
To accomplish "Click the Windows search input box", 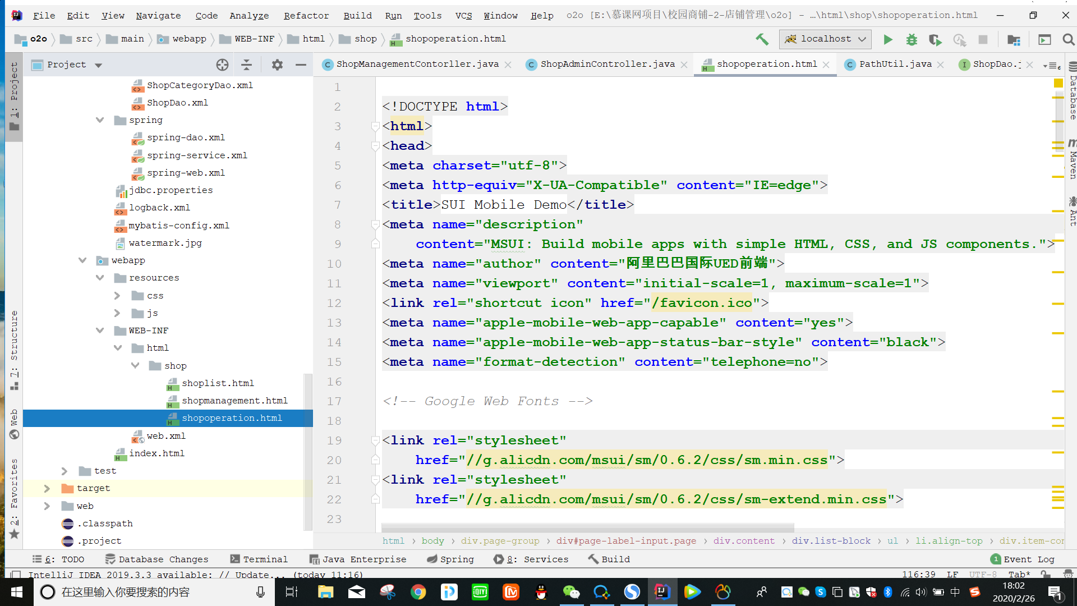I will (x=154, y=592).
